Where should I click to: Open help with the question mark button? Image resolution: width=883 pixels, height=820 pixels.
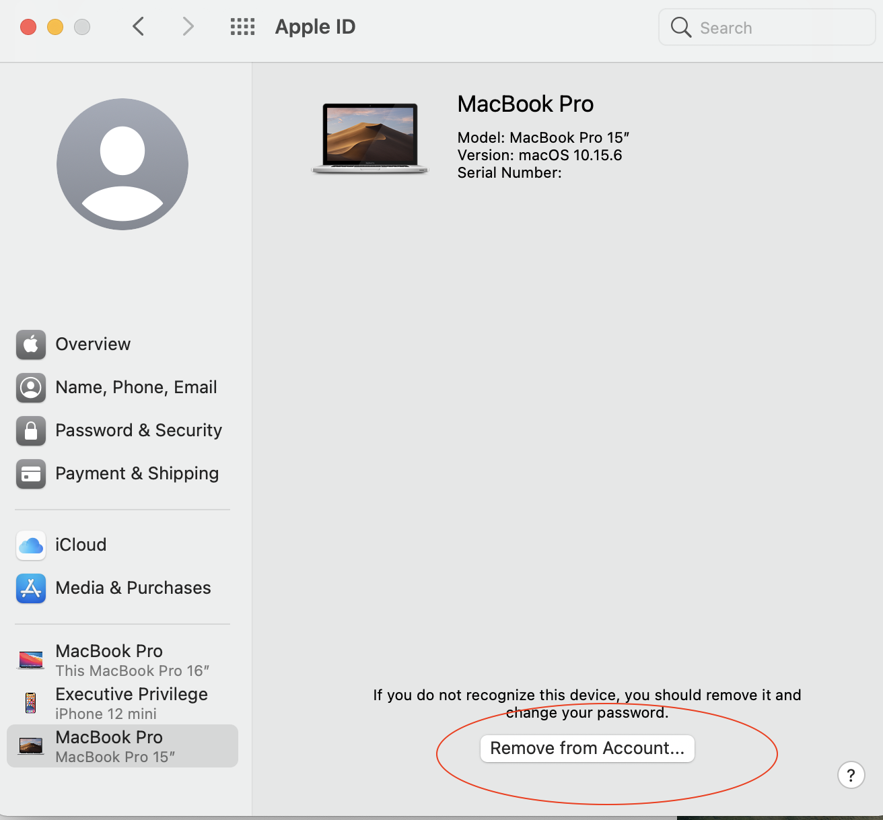851,775
